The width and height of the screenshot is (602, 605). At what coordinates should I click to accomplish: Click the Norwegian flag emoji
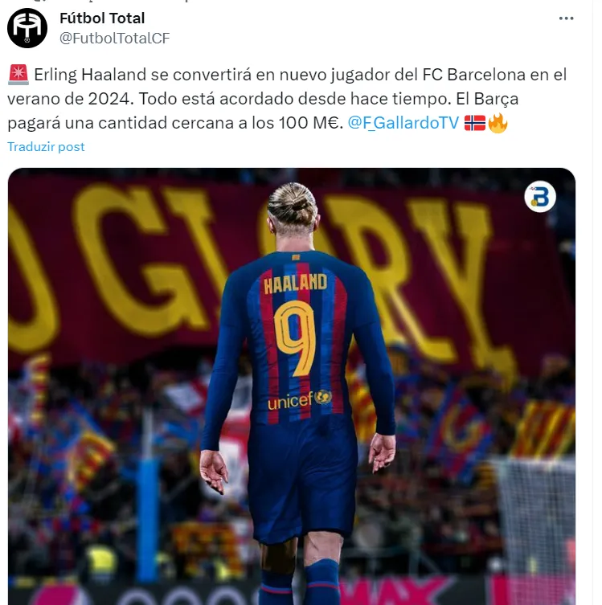coord(475,123)
